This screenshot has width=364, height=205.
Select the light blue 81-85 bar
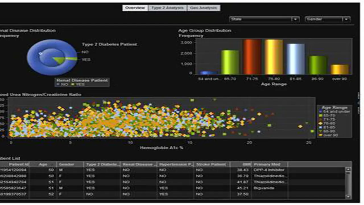[x=295, y=59]
